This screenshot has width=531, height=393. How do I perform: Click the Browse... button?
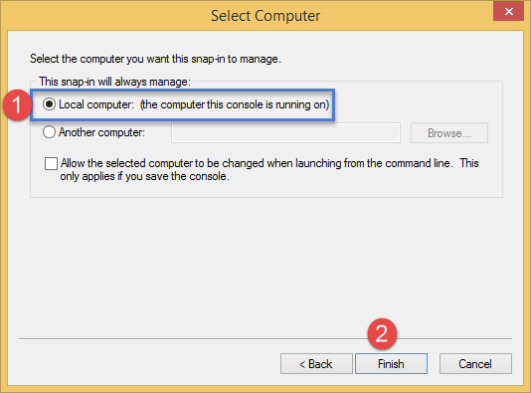tap(449, 132)
